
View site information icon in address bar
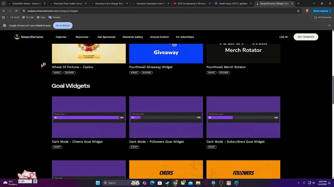click(x=24, y=11)
